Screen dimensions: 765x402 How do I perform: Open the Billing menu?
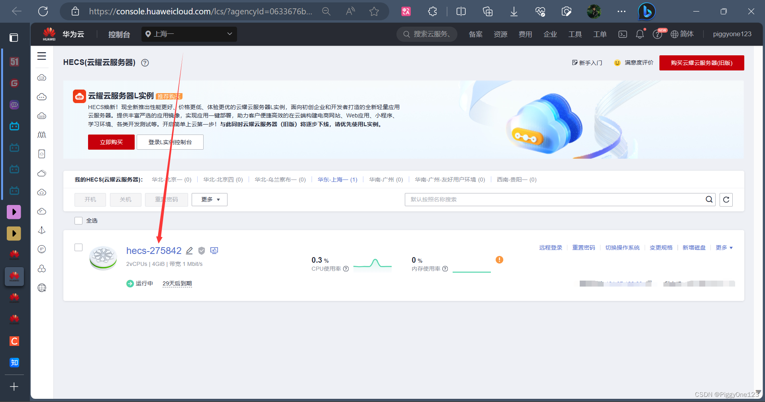[x=525, y=34]
